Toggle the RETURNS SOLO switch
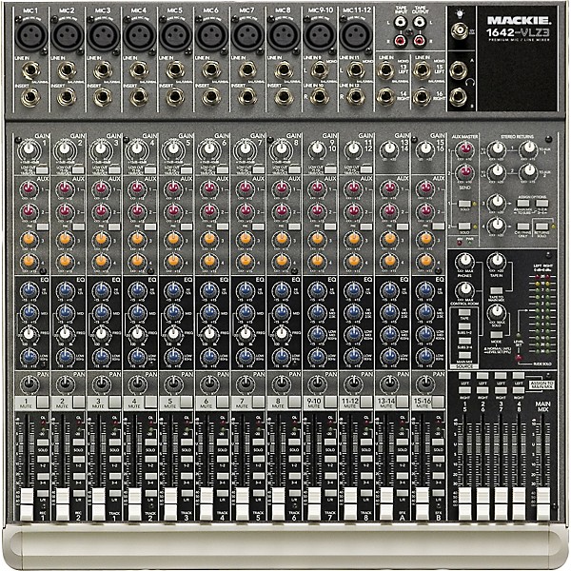The image size is (571, 571). [x=541, y=226]
